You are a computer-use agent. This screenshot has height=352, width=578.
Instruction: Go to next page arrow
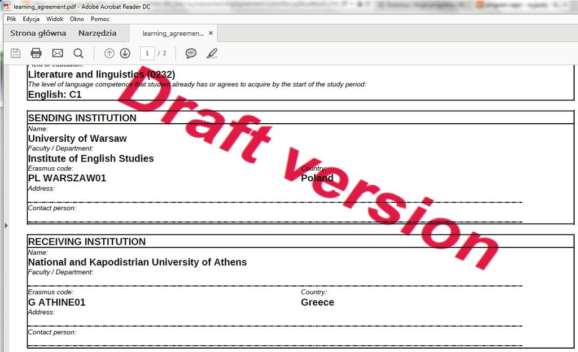click(x=125, y=53)
